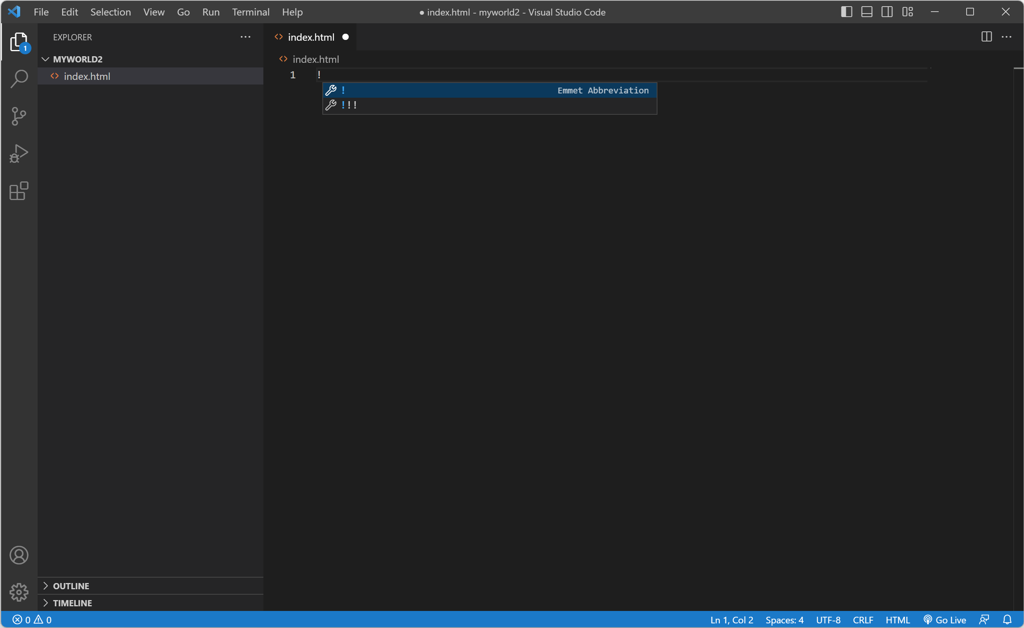Image resolution: width=1024 pixels, height=628 pixels.
Task: Toggle the secondary side bar visibility
Action: pyautogui.click(x=887, y=12)
